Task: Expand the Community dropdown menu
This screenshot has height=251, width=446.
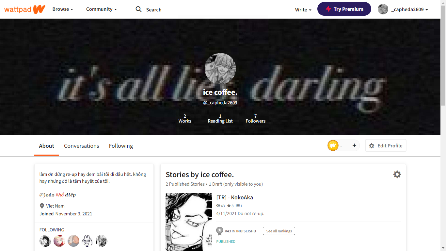Action: tap(102, 9)
